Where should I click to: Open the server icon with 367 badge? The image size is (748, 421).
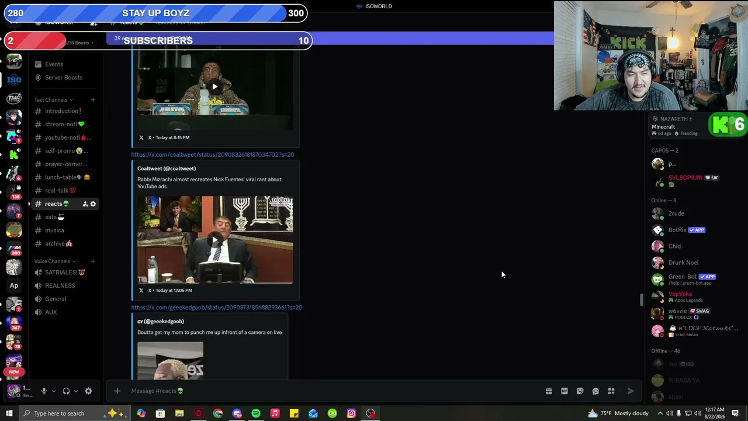[x=14, y=323]
